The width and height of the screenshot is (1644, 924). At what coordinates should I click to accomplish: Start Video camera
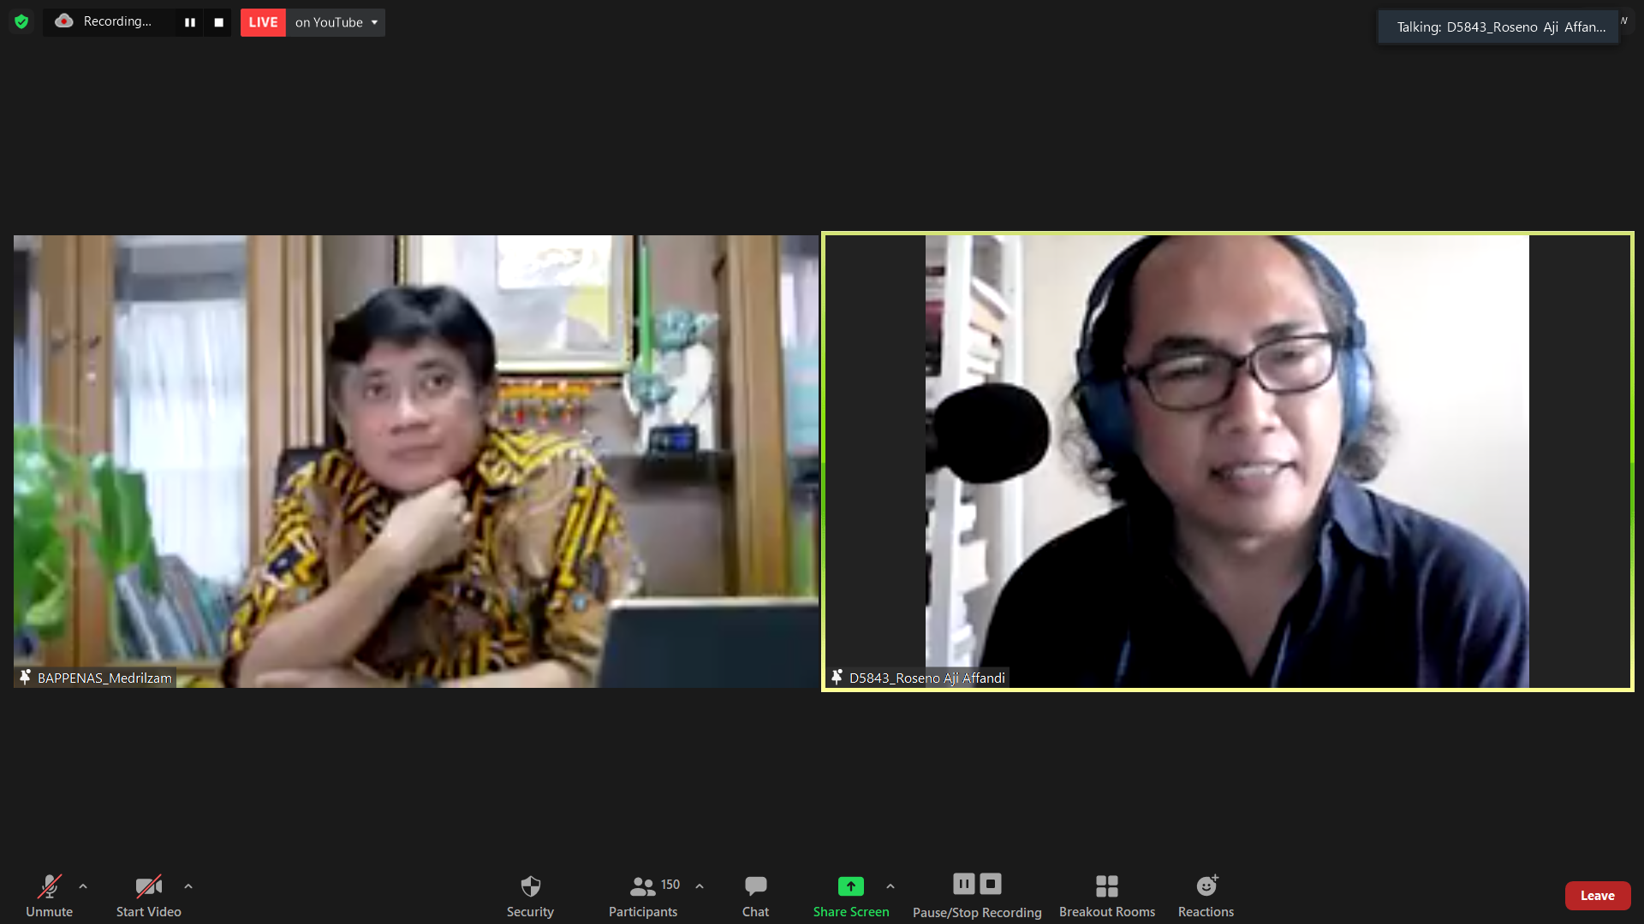148,895
